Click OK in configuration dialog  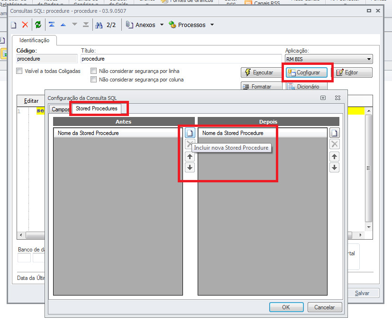(286, 307)
